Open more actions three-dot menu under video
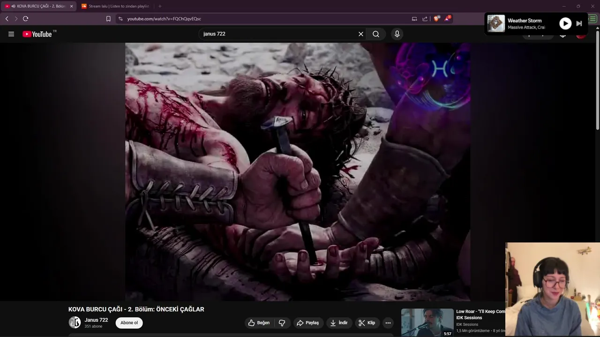 [388, 323]
